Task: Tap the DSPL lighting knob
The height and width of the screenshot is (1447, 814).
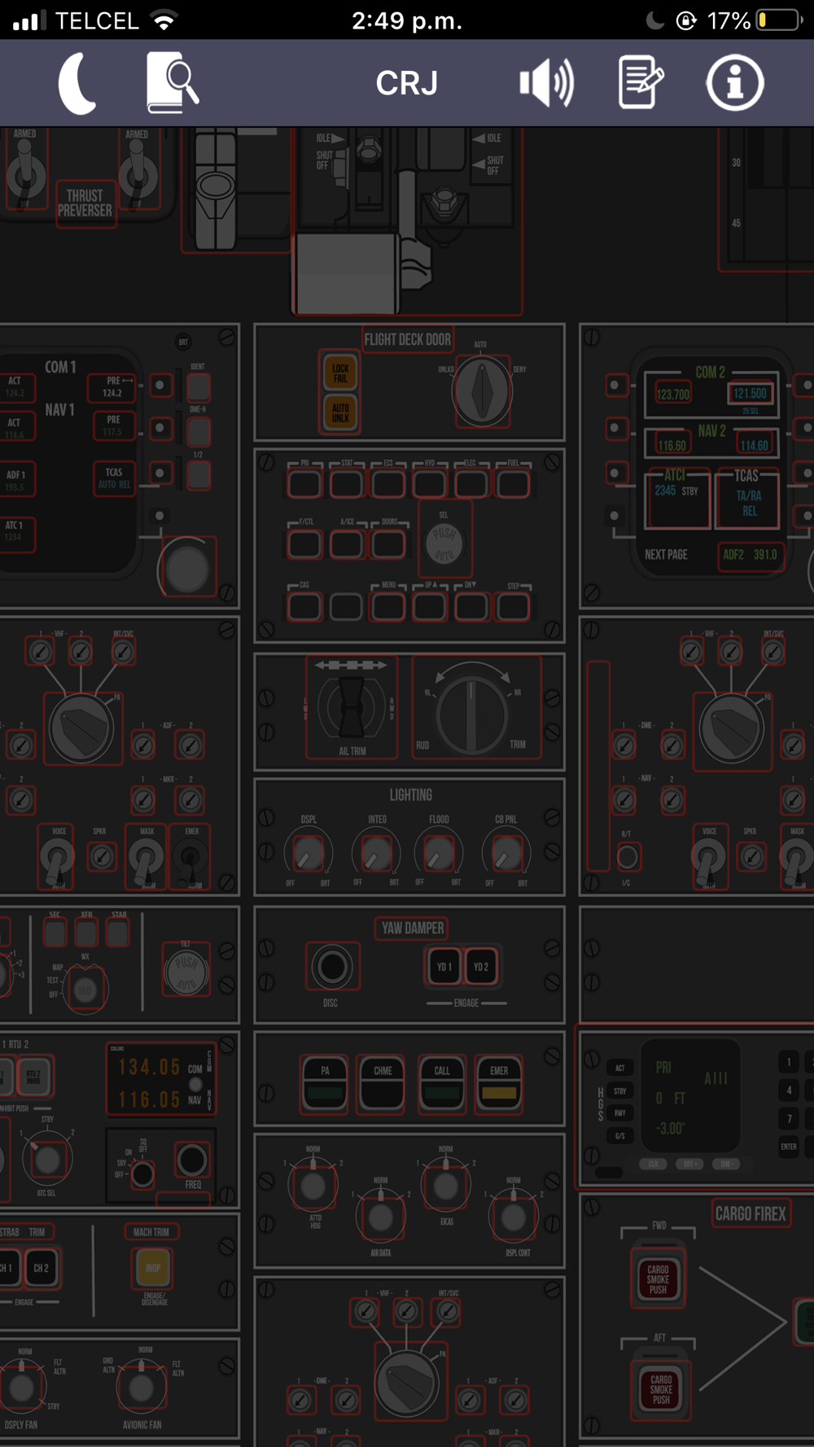Action: [x=308, y=855]
